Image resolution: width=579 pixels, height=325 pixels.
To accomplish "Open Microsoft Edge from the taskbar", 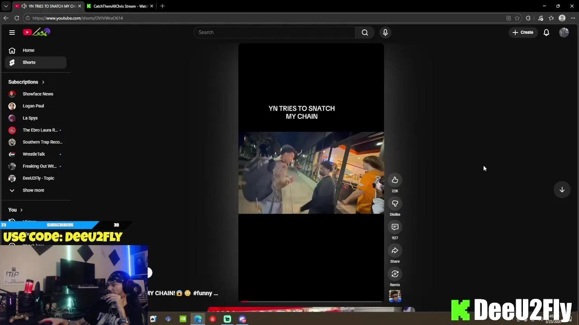I will [198, 319].
